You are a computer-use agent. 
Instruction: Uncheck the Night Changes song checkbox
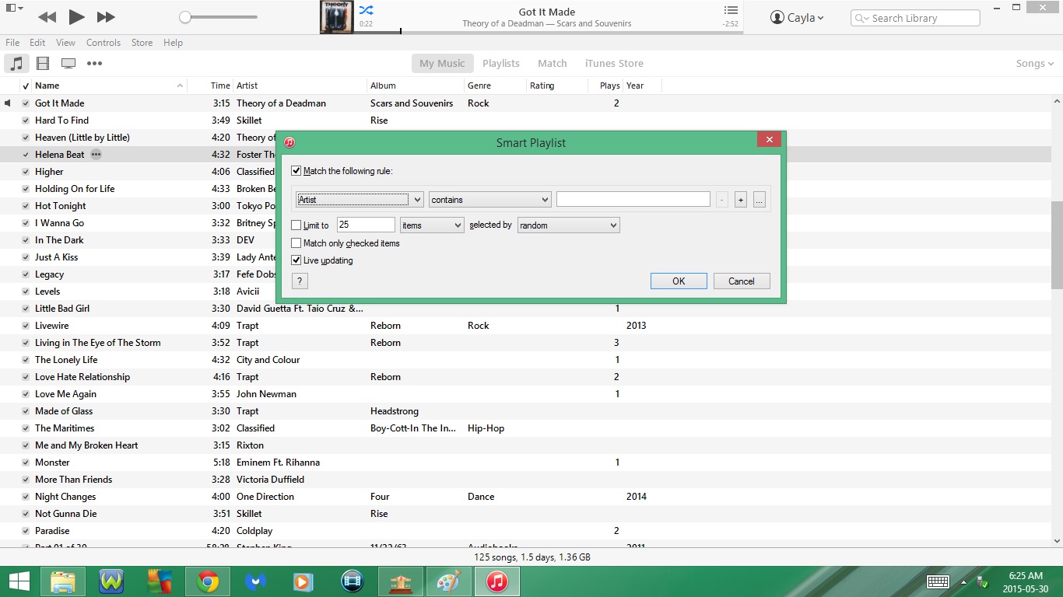[26, 497]
